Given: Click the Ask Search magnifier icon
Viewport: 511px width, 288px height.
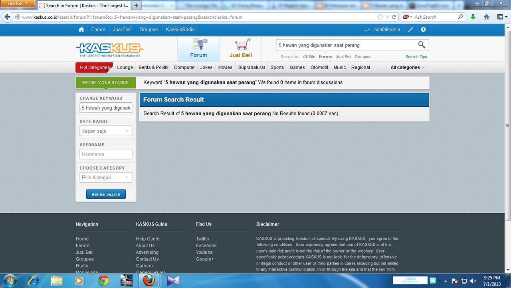Looking at the screenshot, I should click(x=460, y=17).
